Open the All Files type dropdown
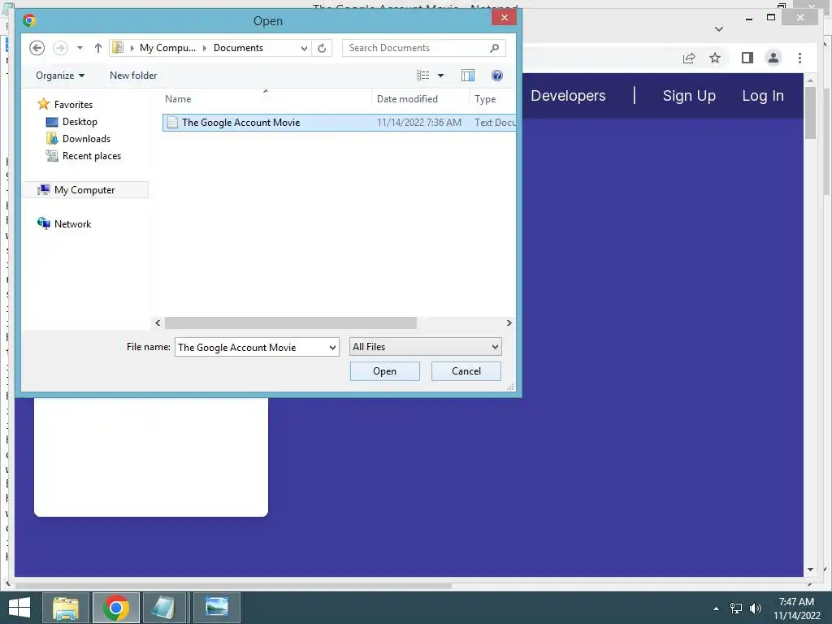The image size is (832, 624). point(425,347)
